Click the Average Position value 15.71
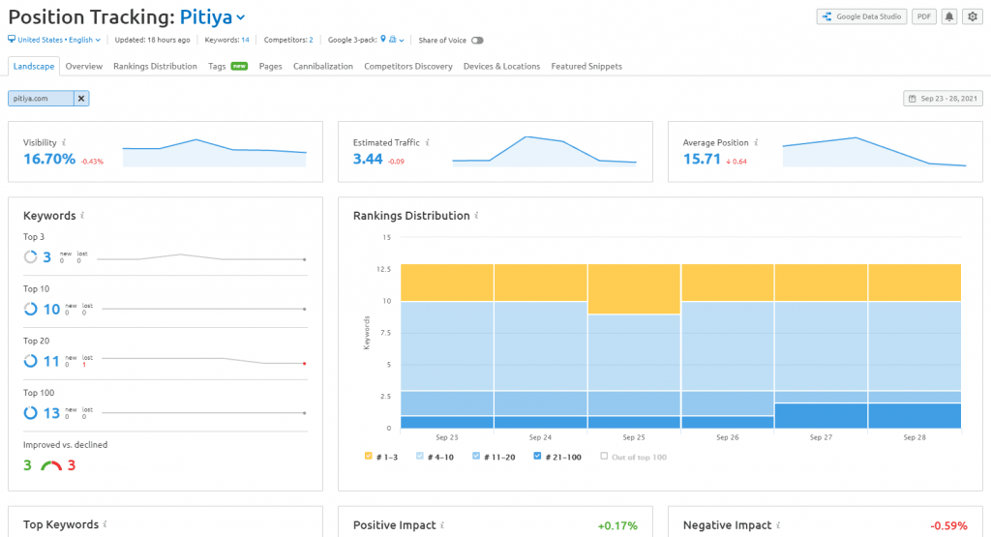991x537 pixels. tap(702, 160)
